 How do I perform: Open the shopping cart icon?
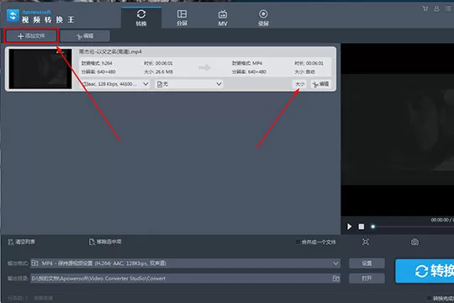425,8
